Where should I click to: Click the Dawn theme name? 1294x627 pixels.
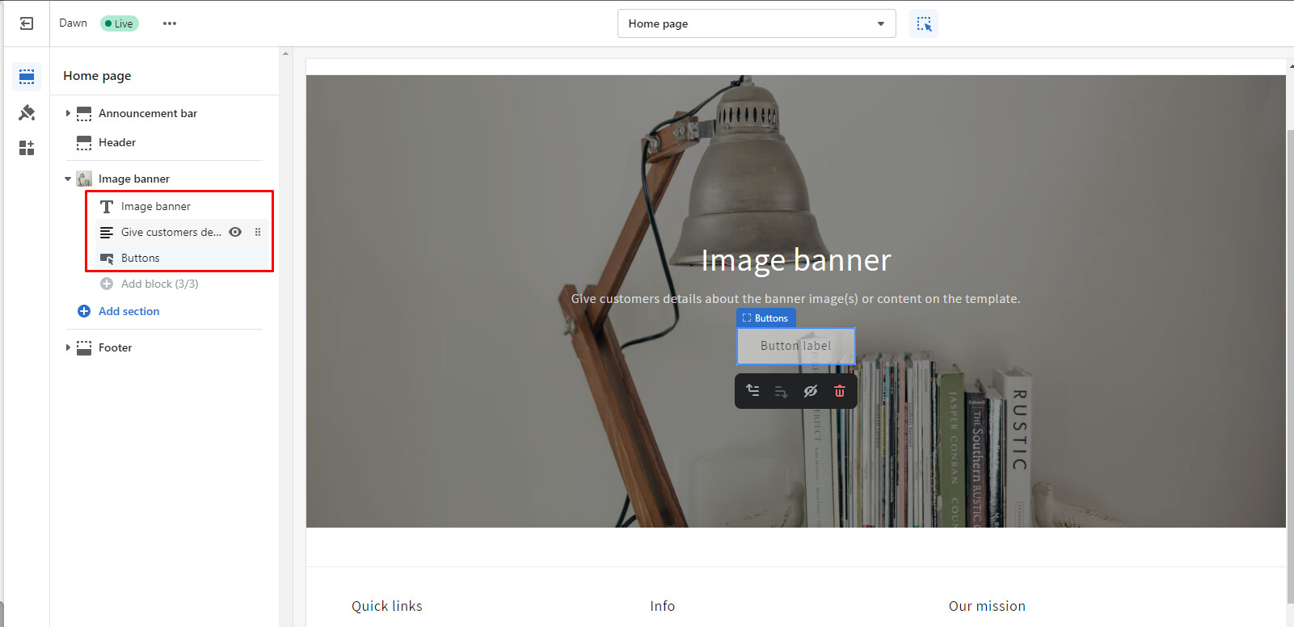(73, 23)
